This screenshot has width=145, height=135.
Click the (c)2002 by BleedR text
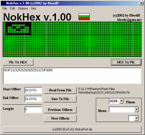(x=127, y=15)
